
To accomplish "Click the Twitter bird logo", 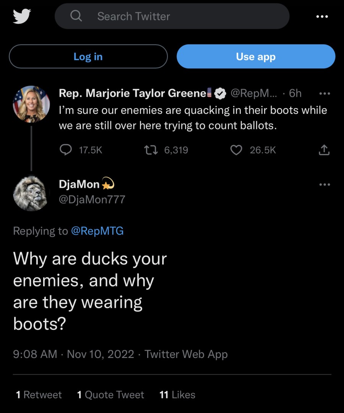I will [x=22, y=16].
